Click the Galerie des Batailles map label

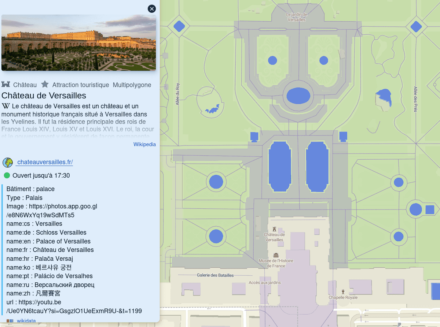(215, 275)
